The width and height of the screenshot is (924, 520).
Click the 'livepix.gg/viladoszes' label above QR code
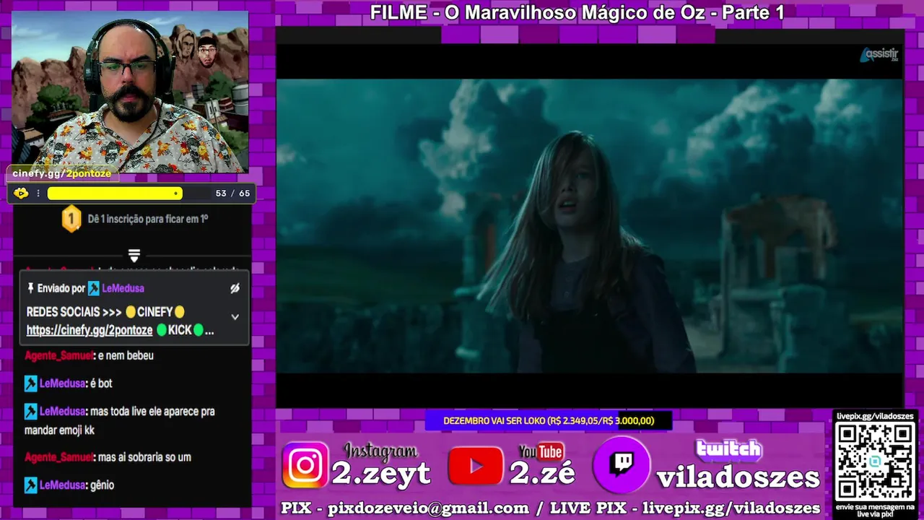875,417
